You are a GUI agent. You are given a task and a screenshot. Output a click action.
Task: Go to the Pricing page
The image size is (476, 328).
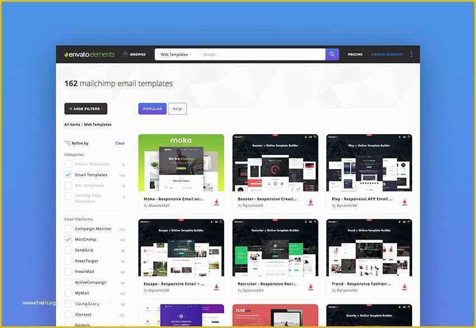pos(355,54)
